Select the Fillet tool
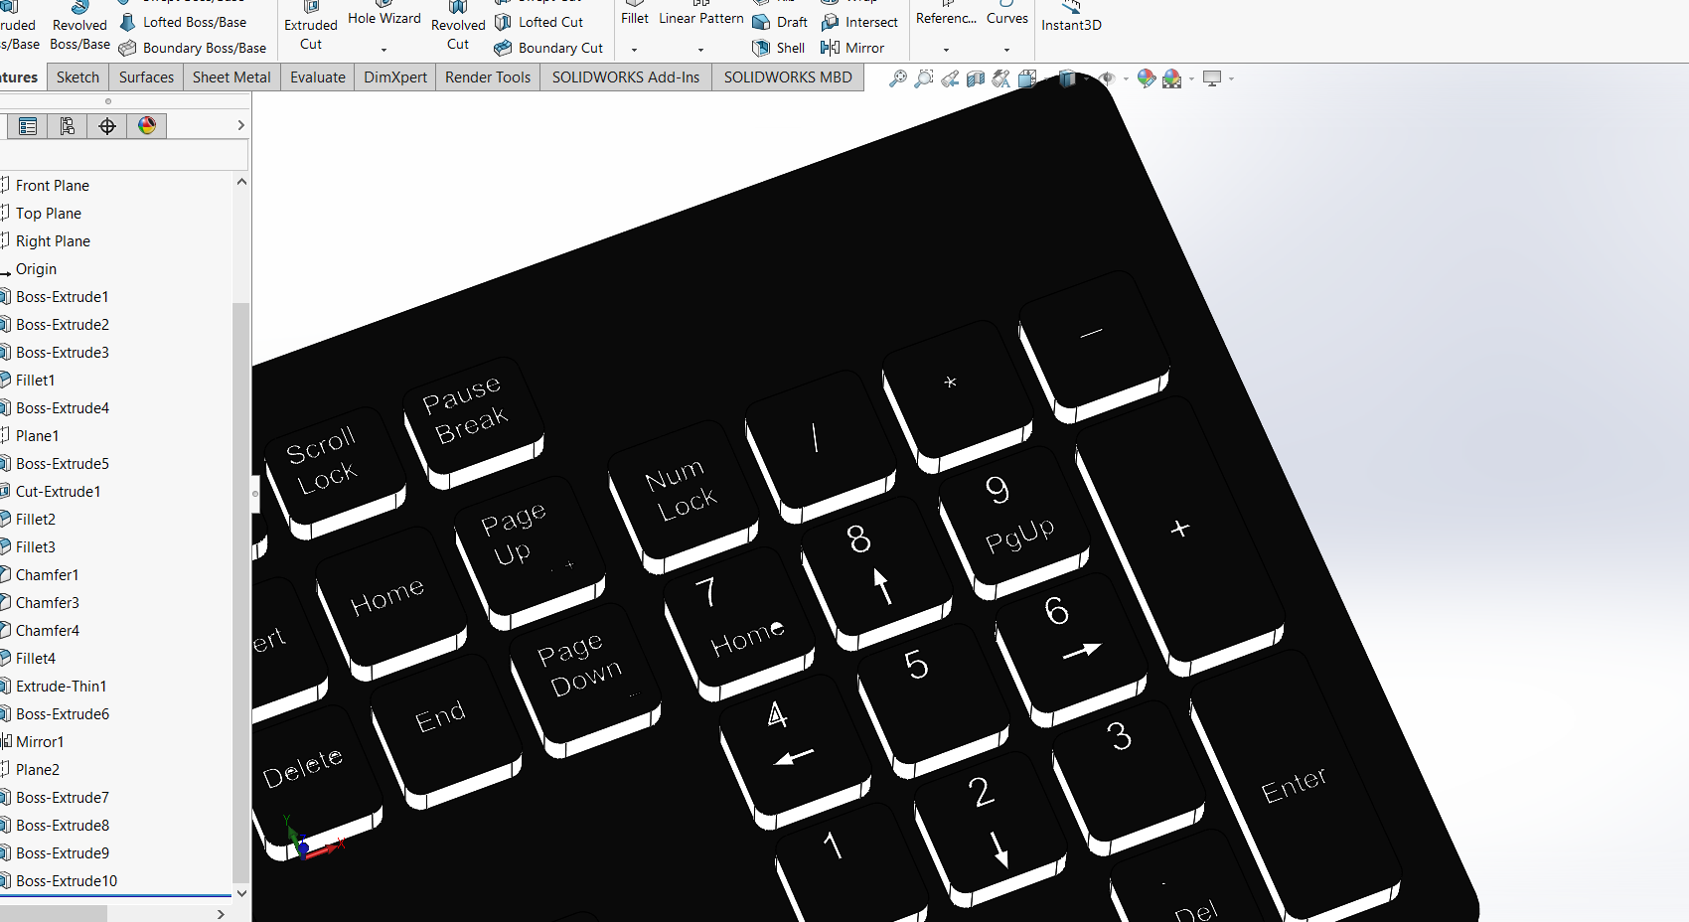 pos(635,14)
